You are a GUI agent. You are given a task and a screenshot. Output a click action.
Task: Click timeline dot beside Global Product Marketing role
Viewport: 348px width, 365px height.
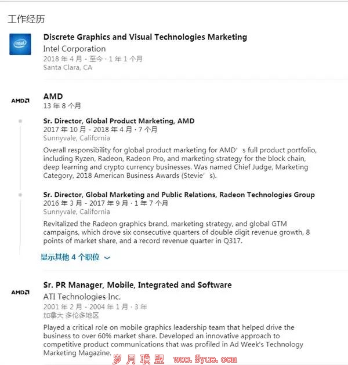point(20,121)
